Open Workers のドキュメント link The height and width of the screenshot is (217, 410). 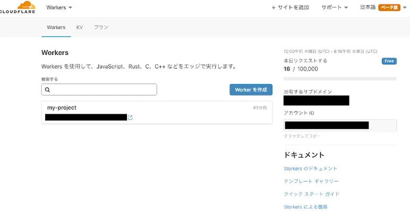(x=310, y=168)
